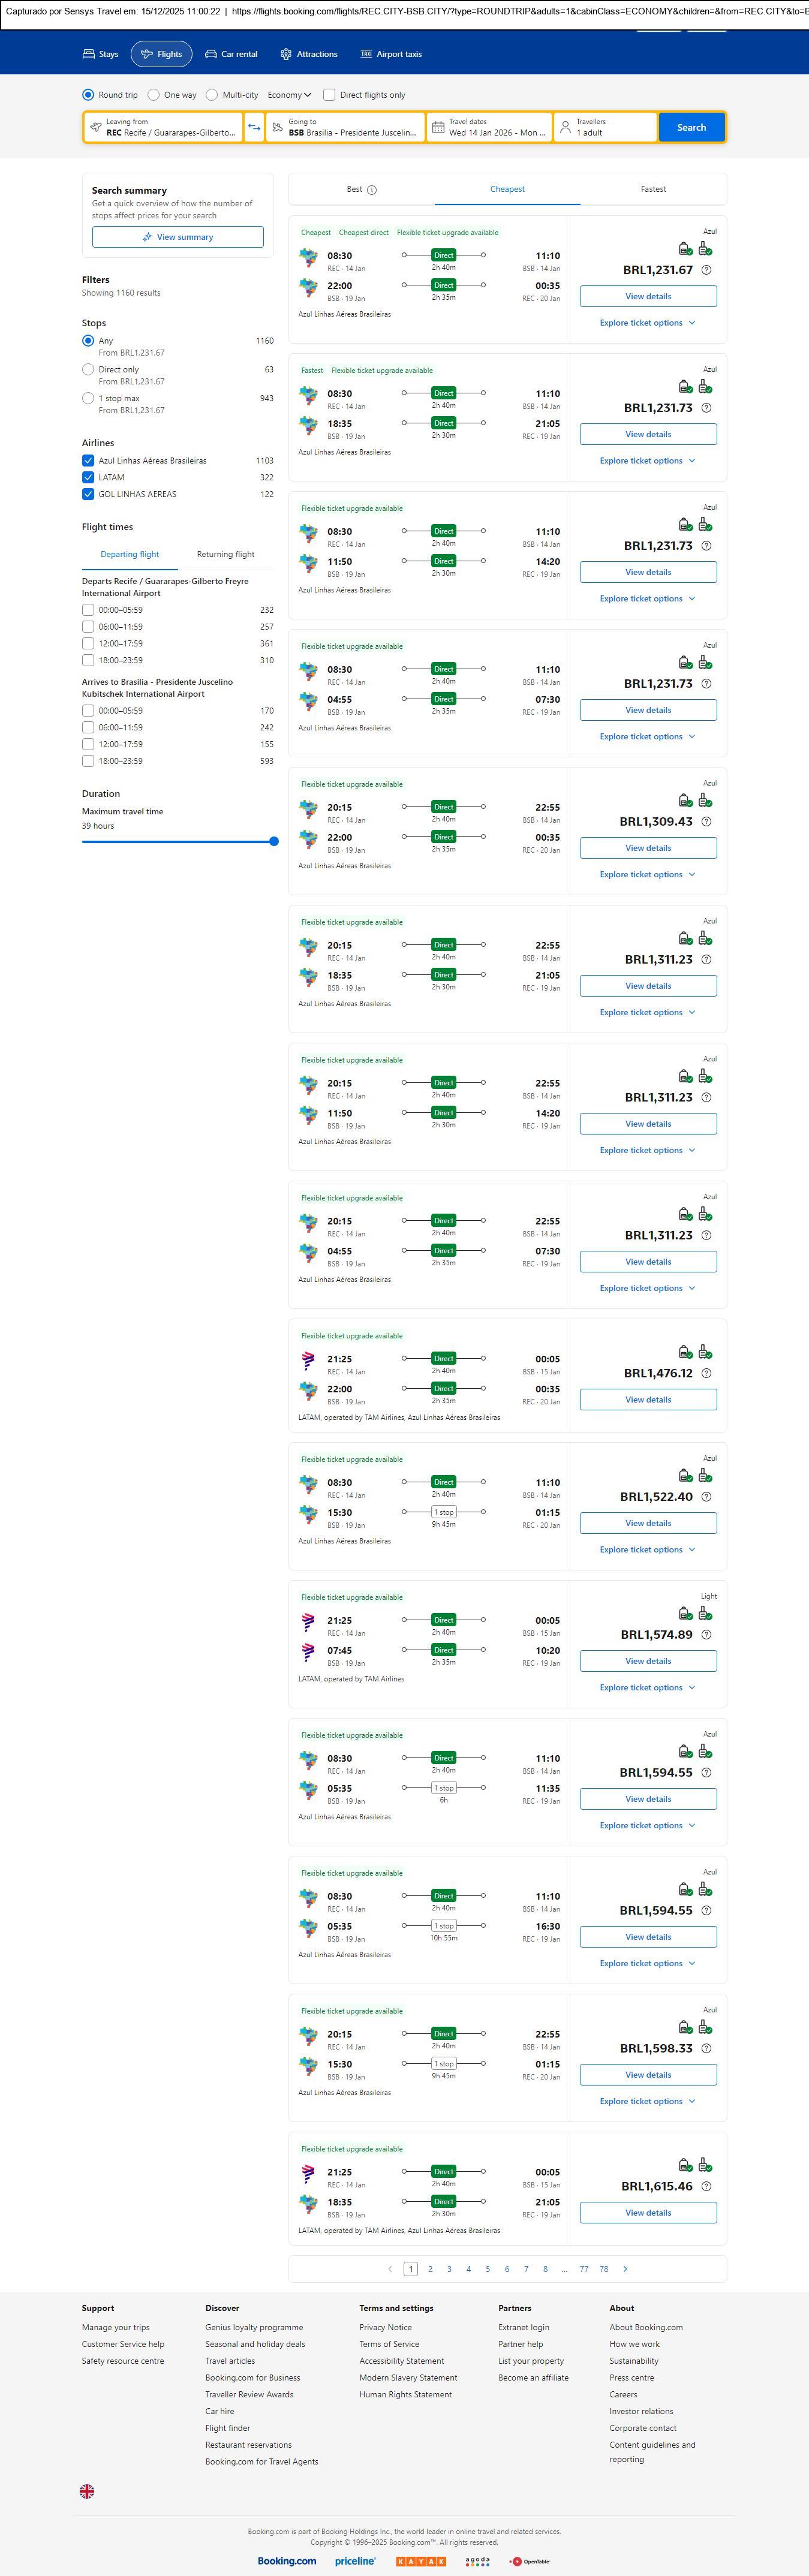Click the swap origin and destination arrows icon
Viewport: 809px width, 2576px height.
pyautogui.click(x=254, y=127)
